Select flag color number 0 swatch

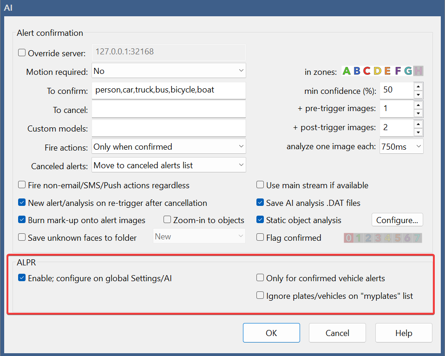pyautogui.click(x=349, y=238)
